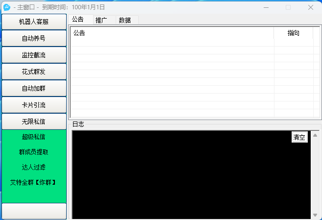Open the 机器人客服 module
Viewport: 322px width, 220px height.
click(34, 22)
